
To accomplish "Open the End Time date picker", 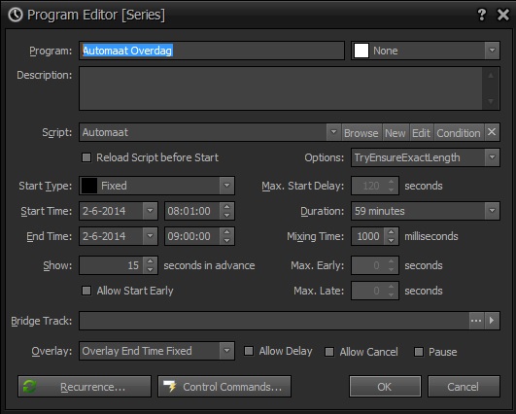I will coord(150,236).
